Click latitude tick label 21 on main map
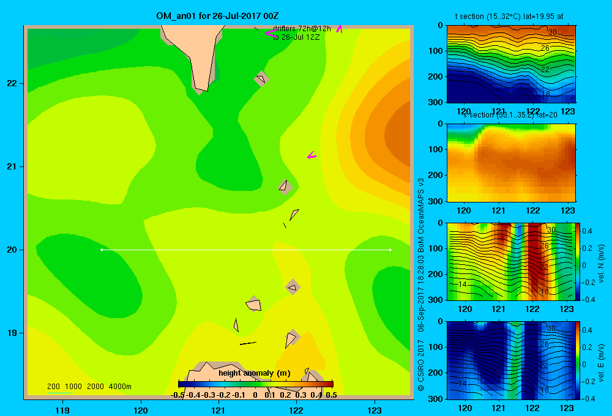 pyautogui.click(x=12, y=166)
